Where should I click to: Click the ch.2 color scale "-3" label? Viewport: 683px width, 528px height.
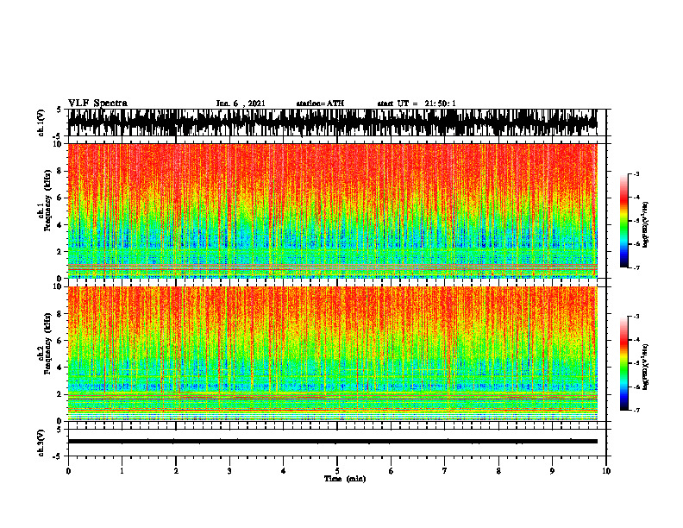636,317
